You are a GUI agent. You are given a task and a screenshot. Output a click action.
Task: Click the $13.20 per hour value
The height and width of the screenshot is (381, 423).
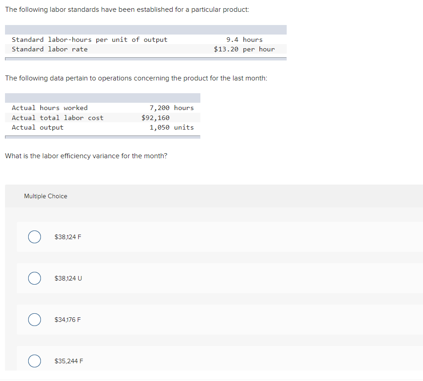[x=244, y=49]
